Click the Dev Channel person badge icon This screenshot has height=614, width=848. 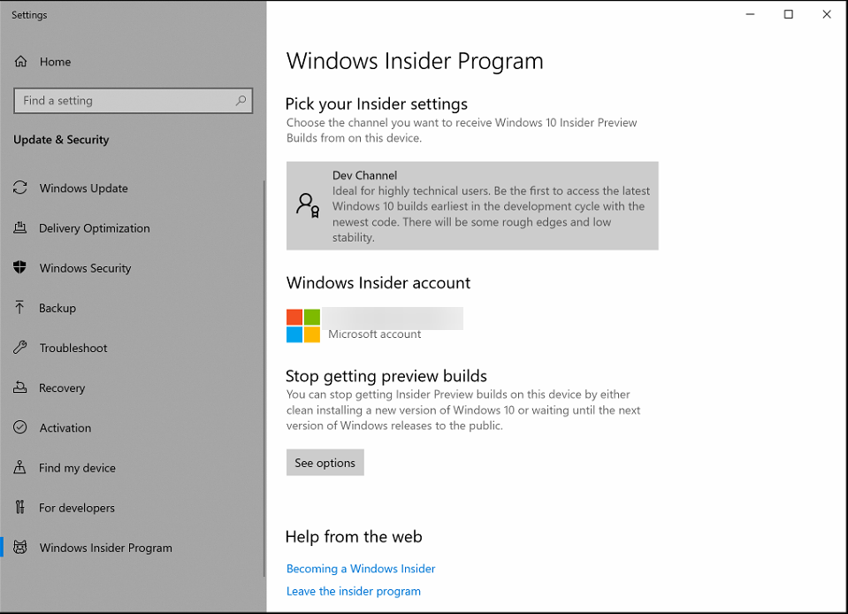tap(308, 205)
